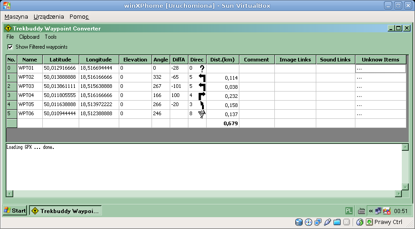Screen dimensions: 415x229
Task: Click the host key green arrow icon
Action: click(369, 222)
